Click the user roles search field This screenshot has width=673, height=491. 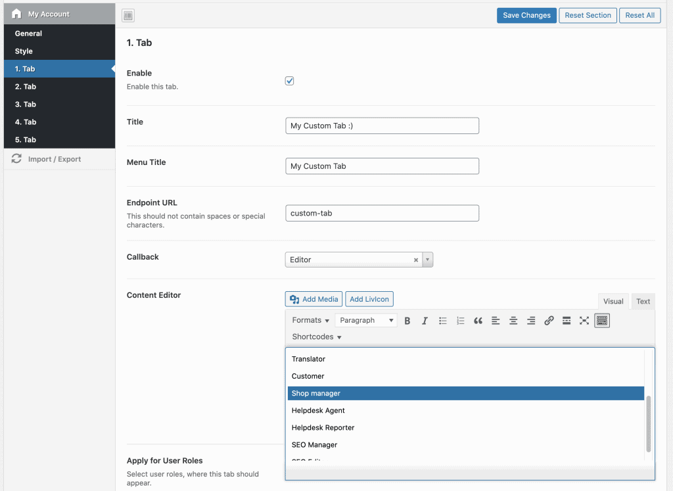click(x=470, y=473)
